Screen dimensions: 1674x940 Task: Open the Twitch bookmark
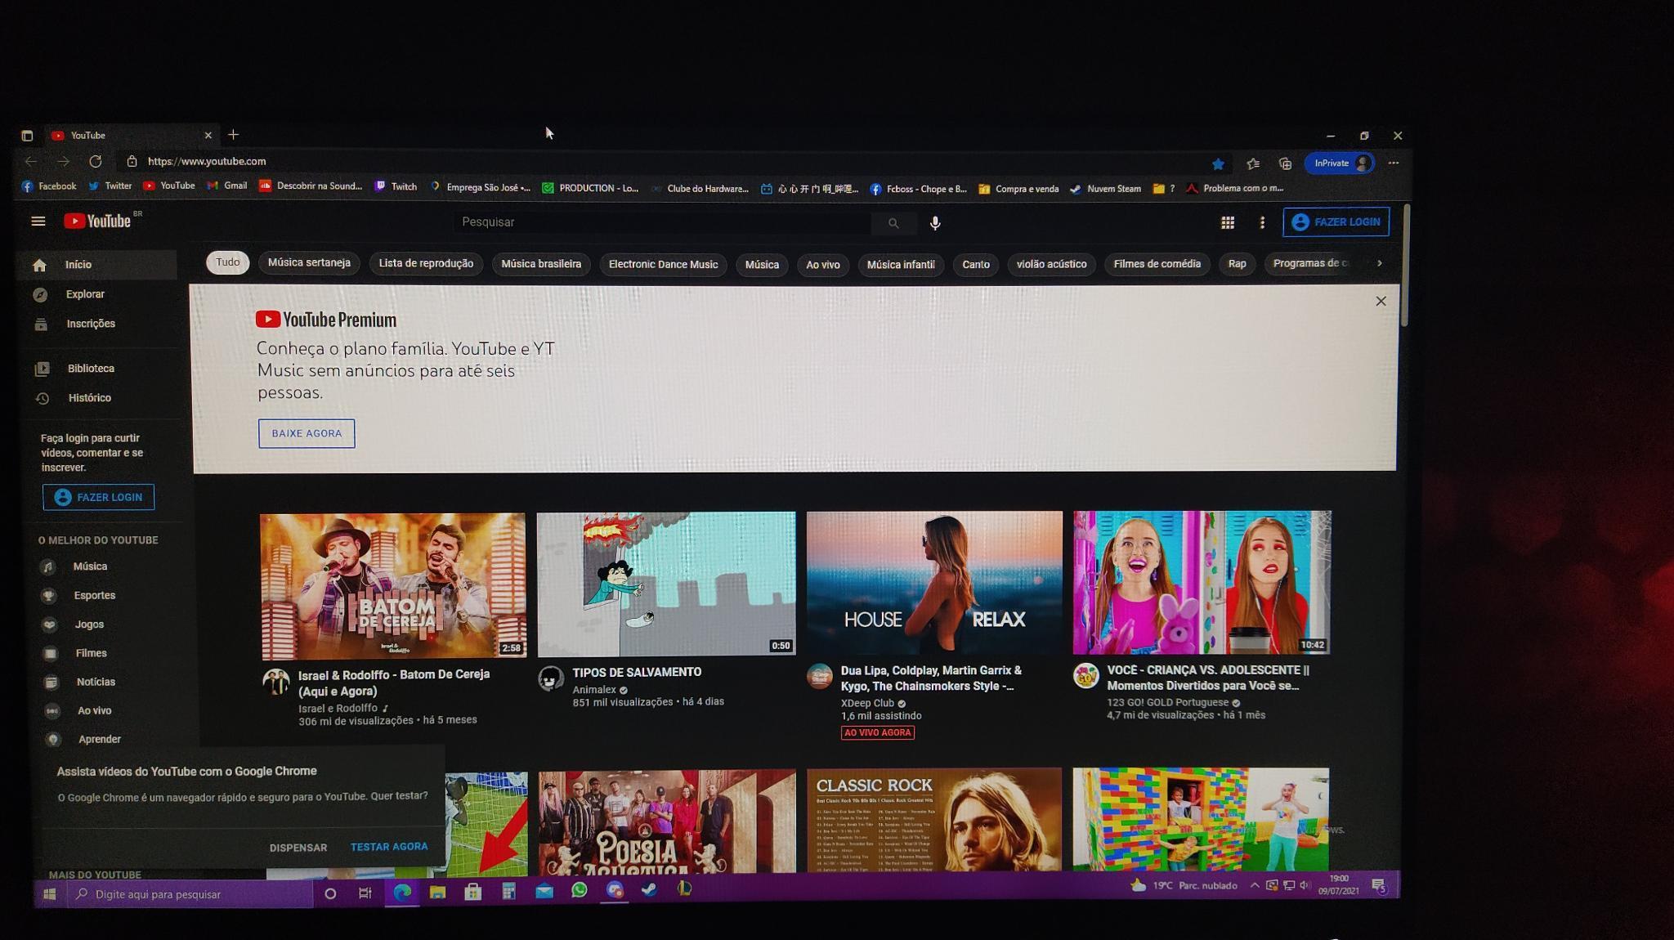point(396,186)
